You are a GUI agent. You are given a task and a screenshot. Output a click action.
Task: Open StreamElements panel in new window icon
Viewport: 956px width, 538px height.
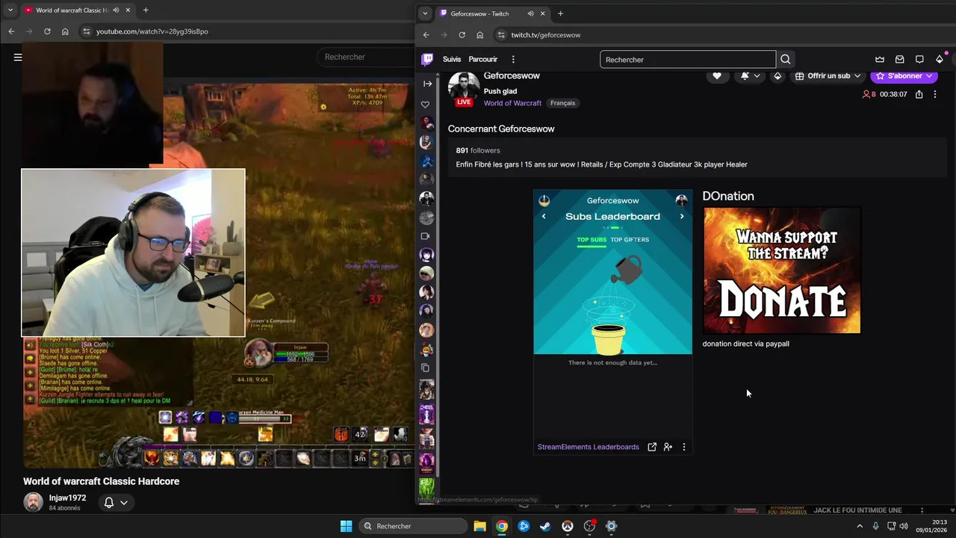coord(652,447)
